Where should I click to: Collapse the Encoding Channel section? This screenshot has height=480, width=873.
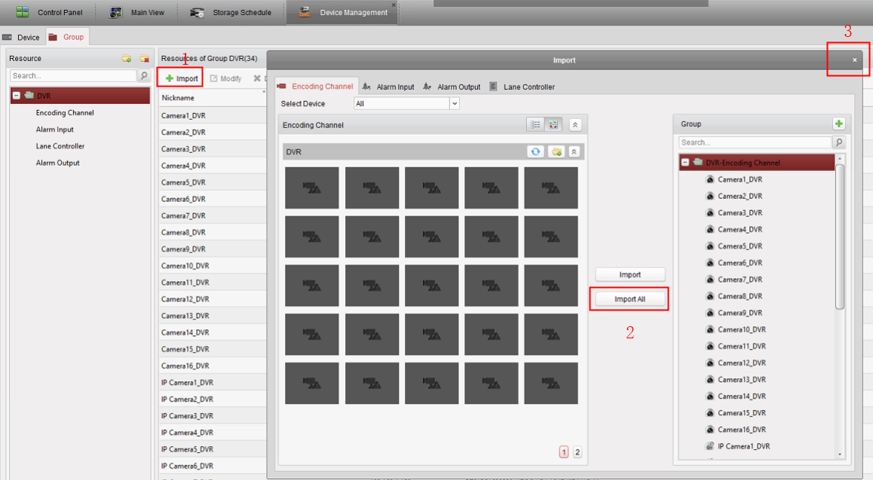575,125
